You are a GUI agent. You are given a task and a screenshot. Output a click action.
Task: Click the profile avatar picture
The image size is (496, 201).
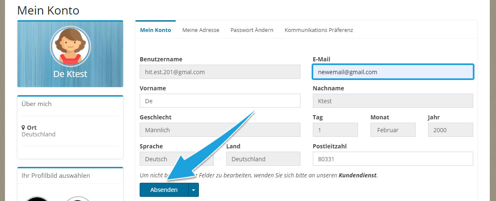click(x=70, y=46)
